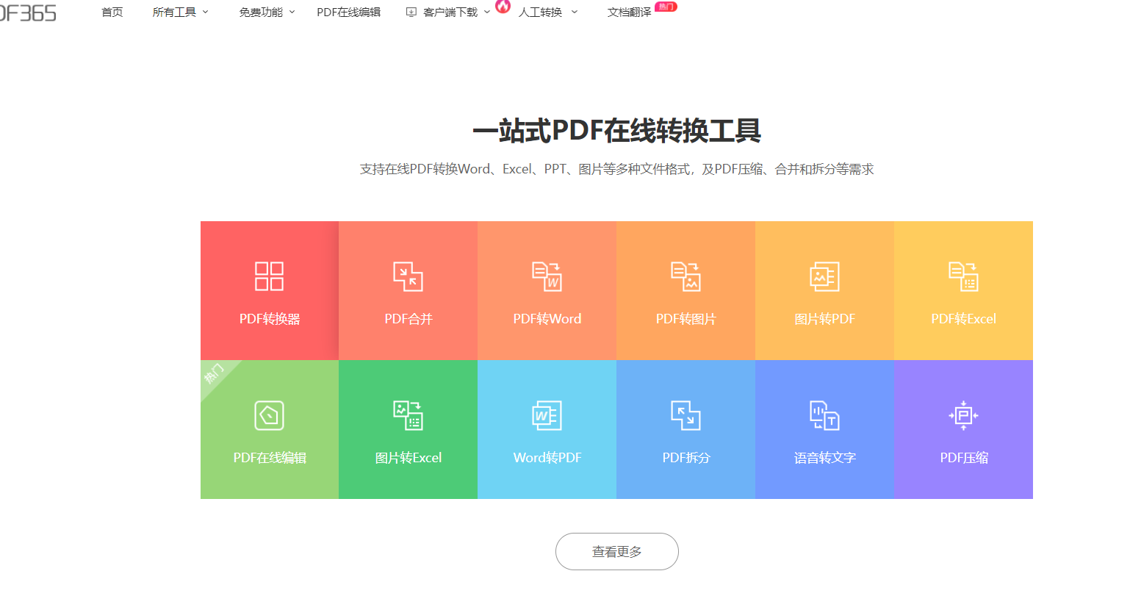This screenshot has width=1130, height=607.
Task: Expand the 所有工具 dropdown arrow
Action: [205, 12]
